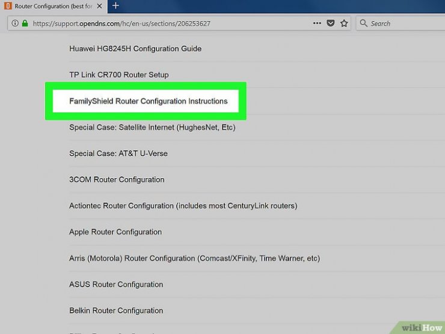Open 3COM Router Configuration article
Viewport: 445px width, 334px height.
click(x=117, y=179)
